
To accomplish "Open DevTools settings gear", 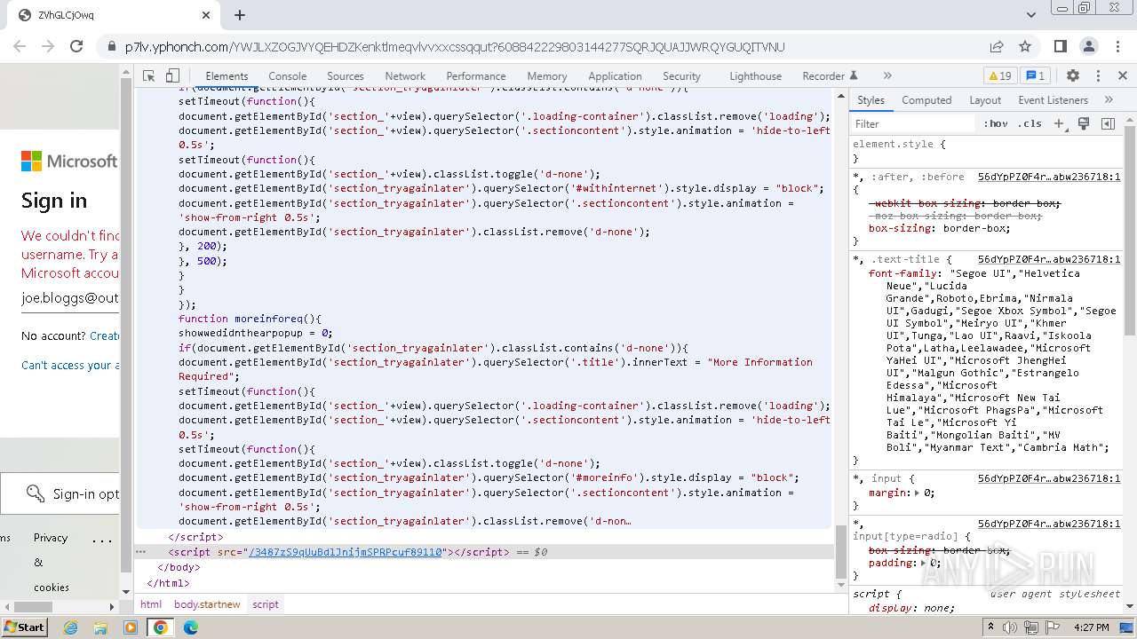I will pos(1073,76).
